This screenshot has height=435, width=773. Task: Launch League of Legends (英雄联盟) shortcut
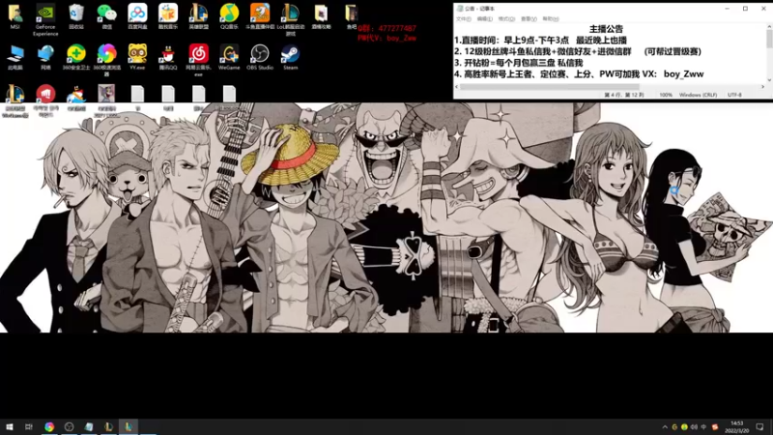click(x=198, y=16)
